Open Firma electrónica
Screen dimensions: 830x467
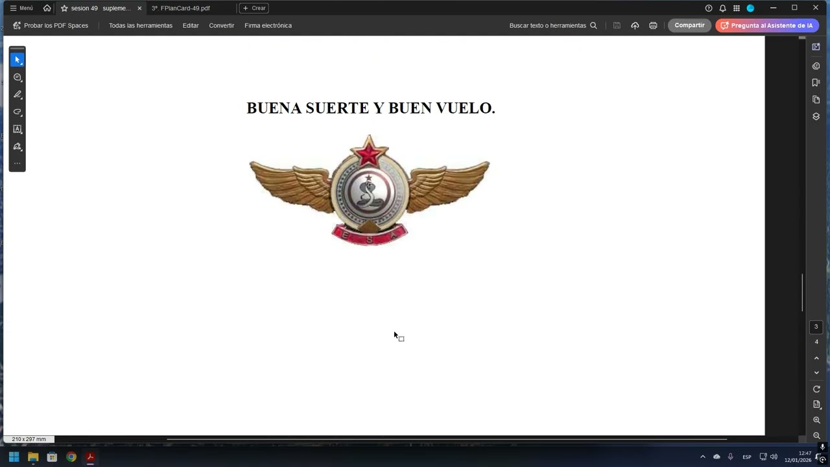coord(268,25)
